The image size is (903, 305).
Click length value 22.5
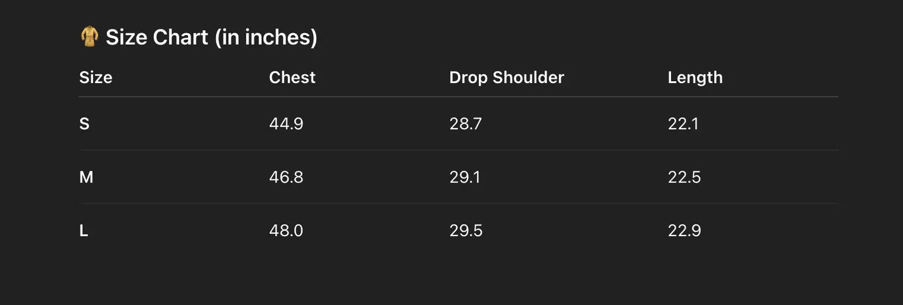click(x=684, y=177)
